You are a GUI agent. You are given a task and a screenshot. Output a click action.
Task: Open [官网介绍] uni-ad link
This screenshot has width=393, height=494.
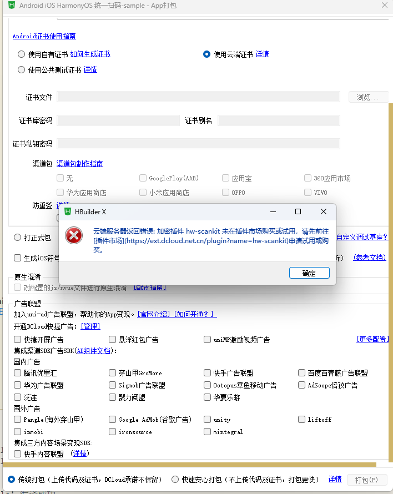pyautogui.click(x=154, y=314)
